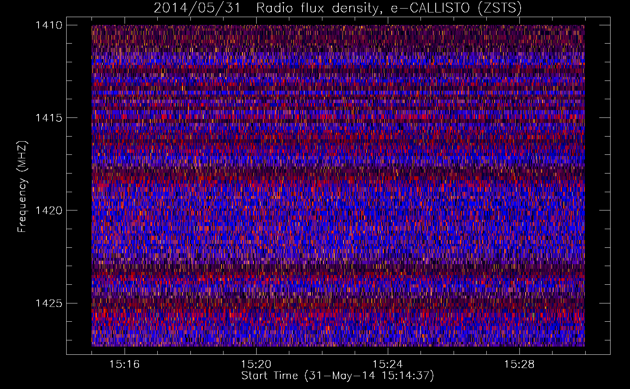Select the 1425 frequency axis label
This screenshot has height=389, width=630.
click(49, 303)
